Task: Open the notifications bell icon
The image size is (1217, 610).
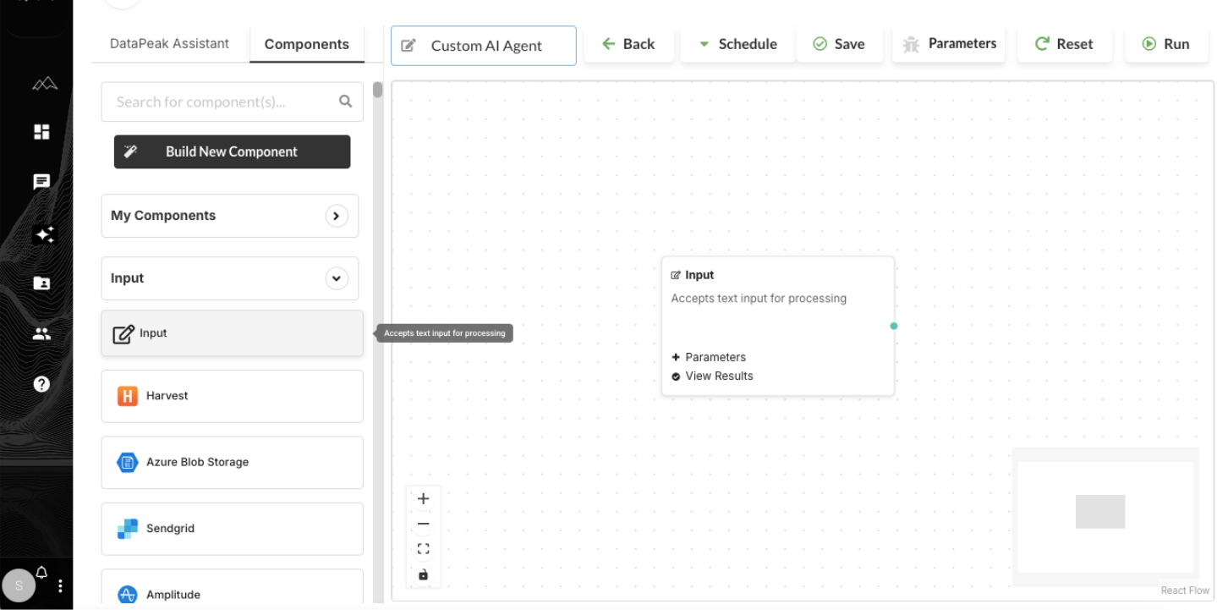Action: pyautogui.click(x=41, y=573)
